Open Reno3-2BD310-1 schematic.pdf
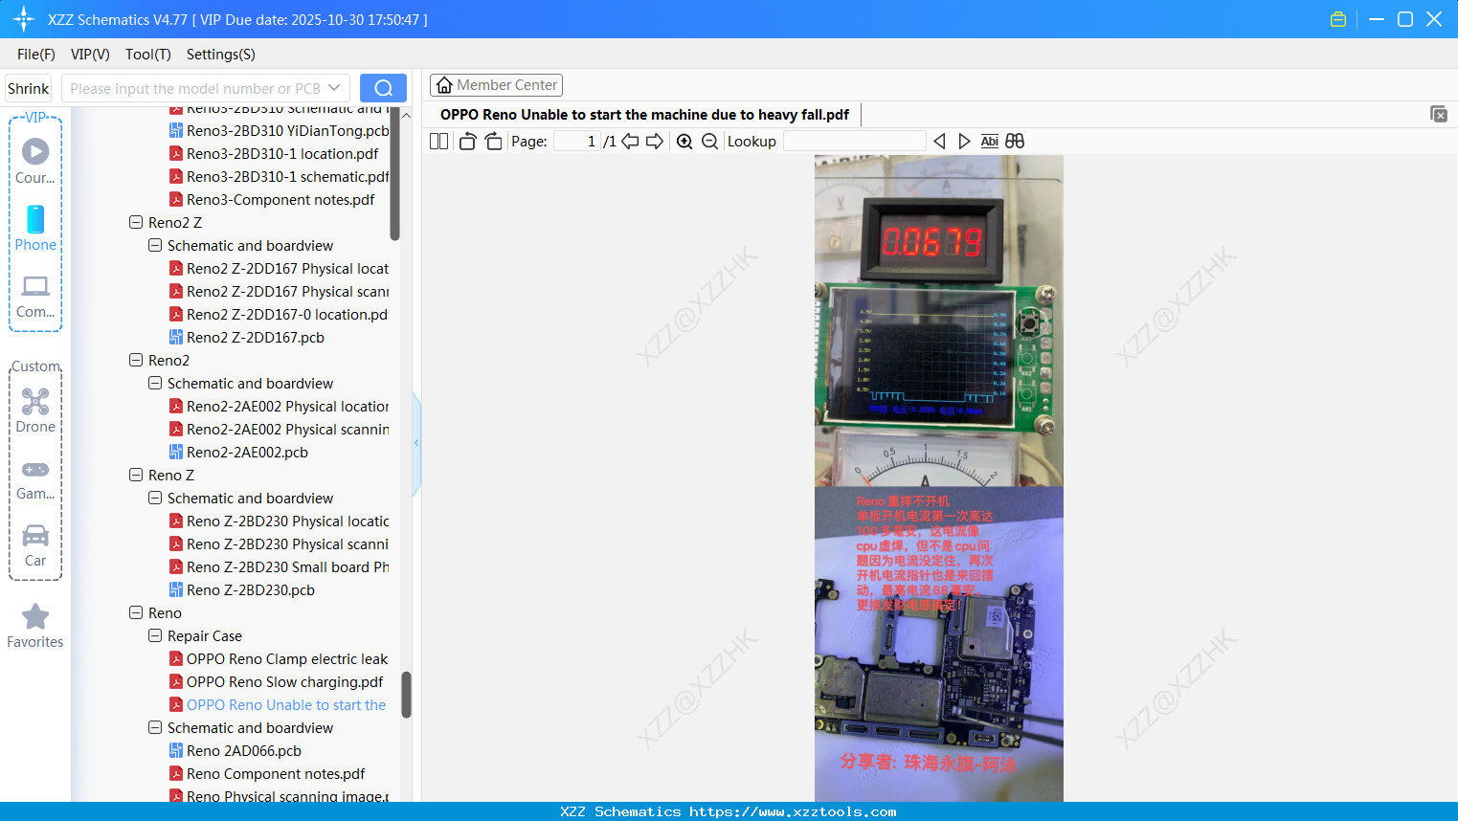Screen dimensions: 1458x821 click(x=280, y=176)
